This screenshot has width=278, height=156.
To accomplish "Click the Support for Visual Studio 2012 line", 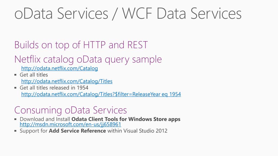I will point(94,131).
